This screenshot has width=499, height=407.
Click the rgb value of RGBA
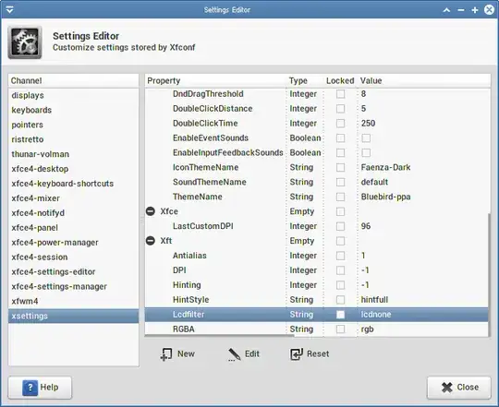pos(367,329)
